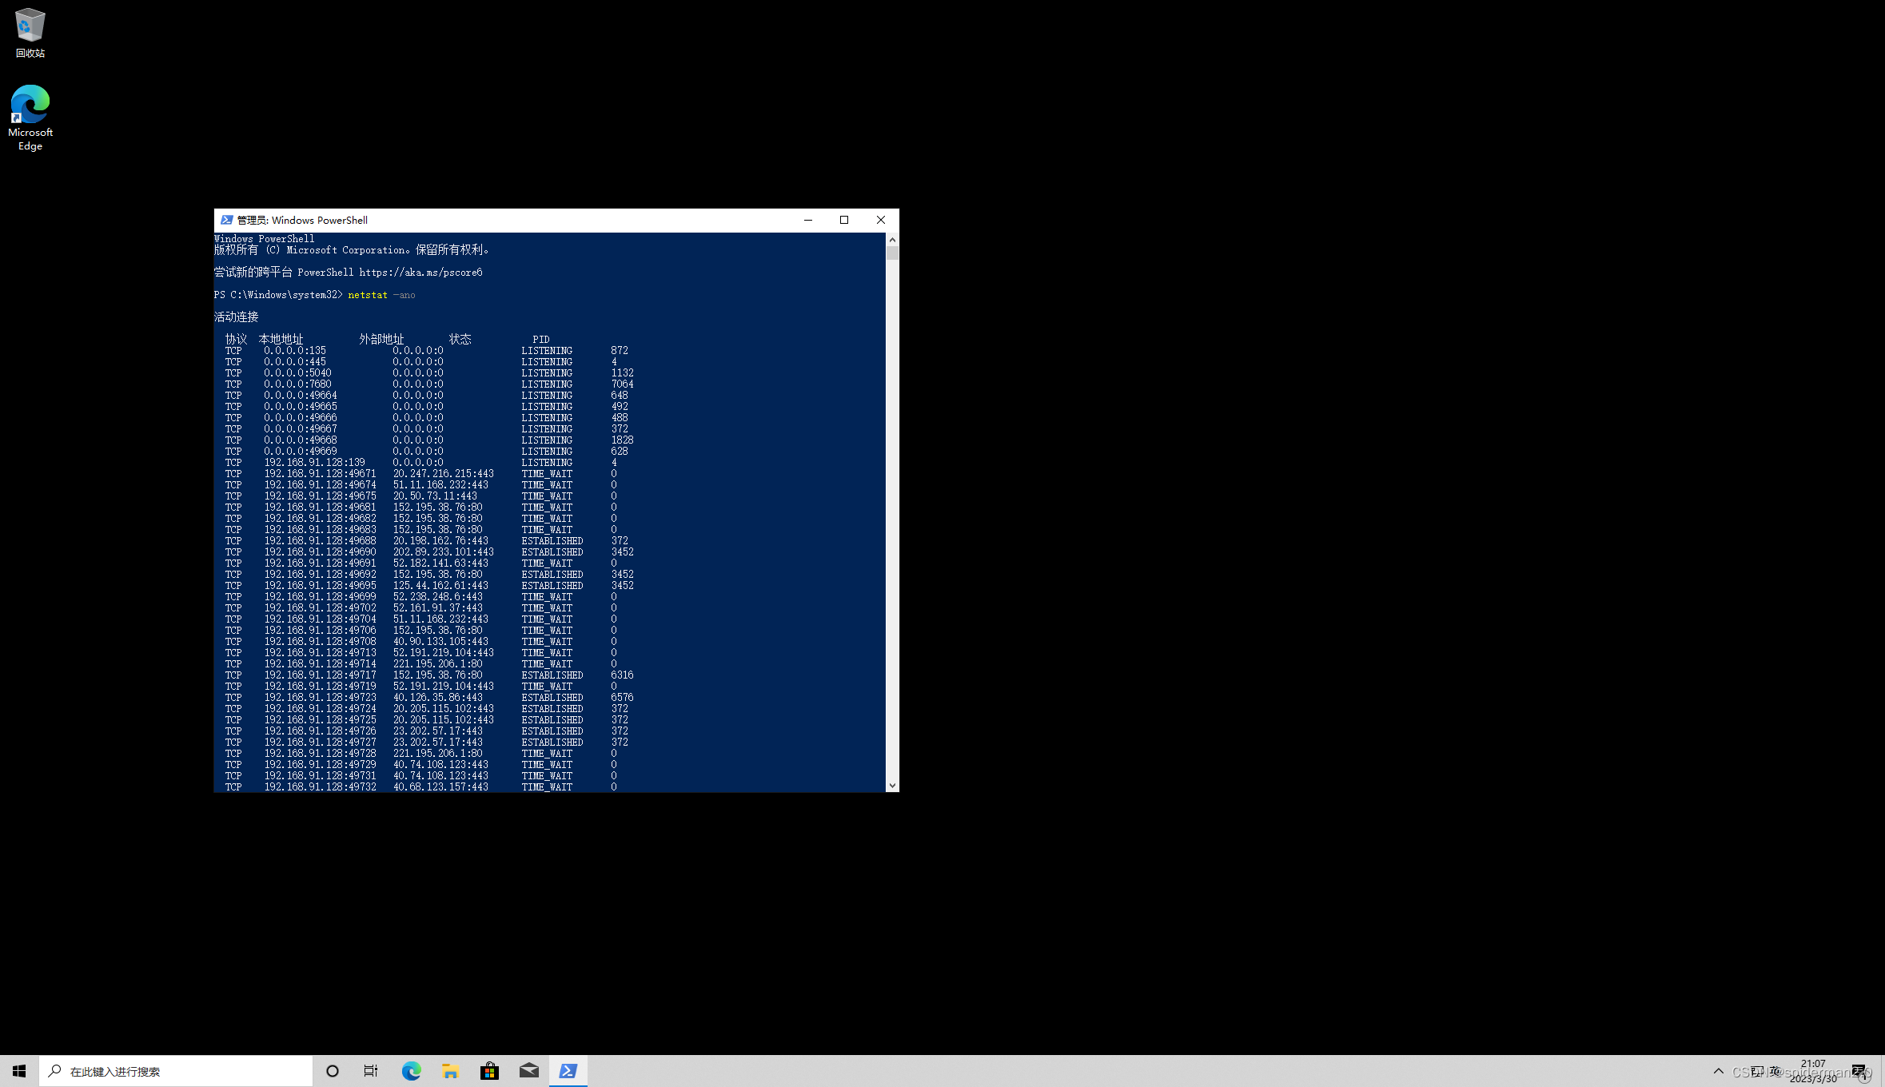Viewport: 1885px width, 1087px height.
Task: Open Task View on the taskbar
Action: pos(371,1071)
